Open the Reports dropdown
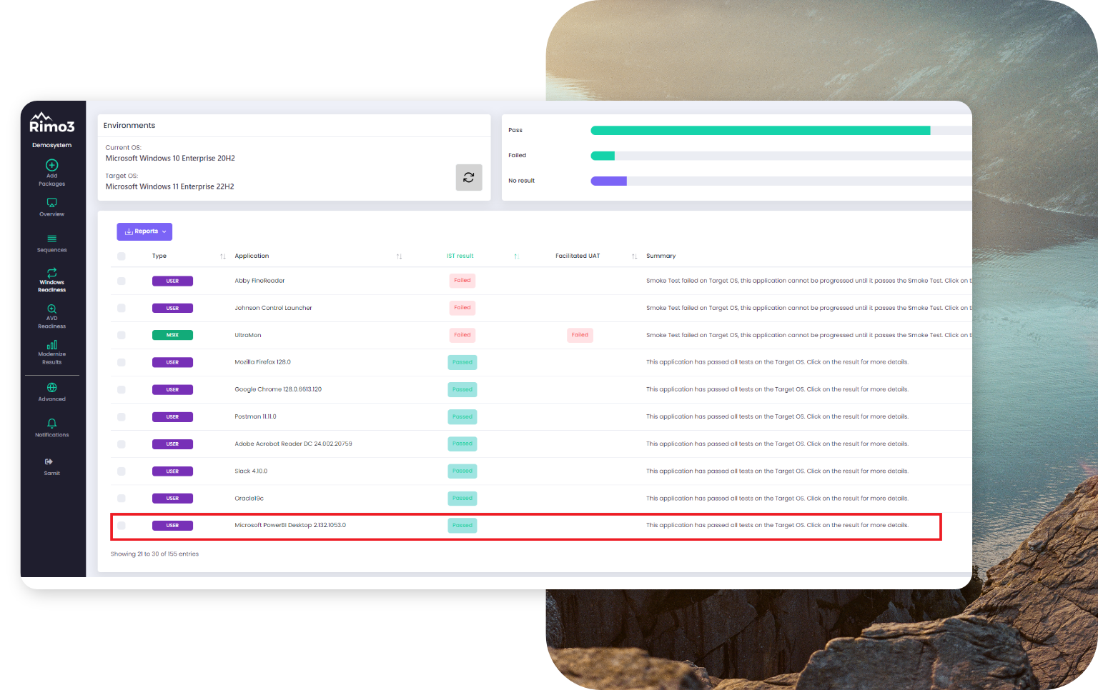 (x=144, y=231)
